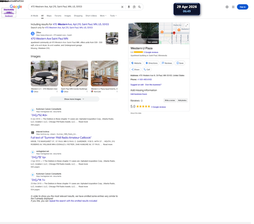Viewport: 254px width, 224px height.
Task: Open Google reviews link beside 5.0 stars
Action: coord(158,107)
